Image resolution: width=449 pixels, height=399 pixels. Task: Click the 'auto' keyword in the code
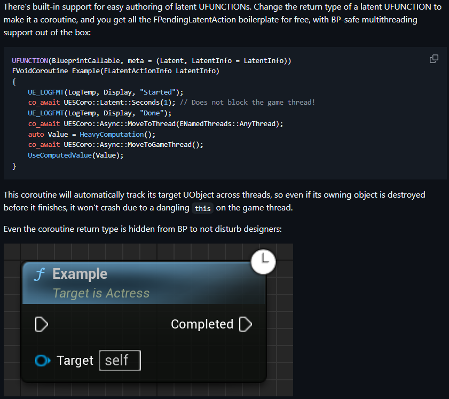(36, 135)
